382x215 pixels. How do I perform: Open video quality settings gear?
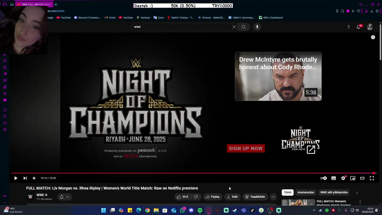[343, 178]
